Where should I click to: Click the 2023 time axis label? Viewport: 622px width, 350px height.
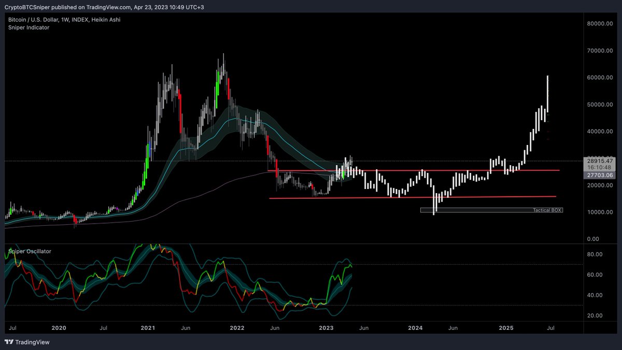[x=326, y=328]
